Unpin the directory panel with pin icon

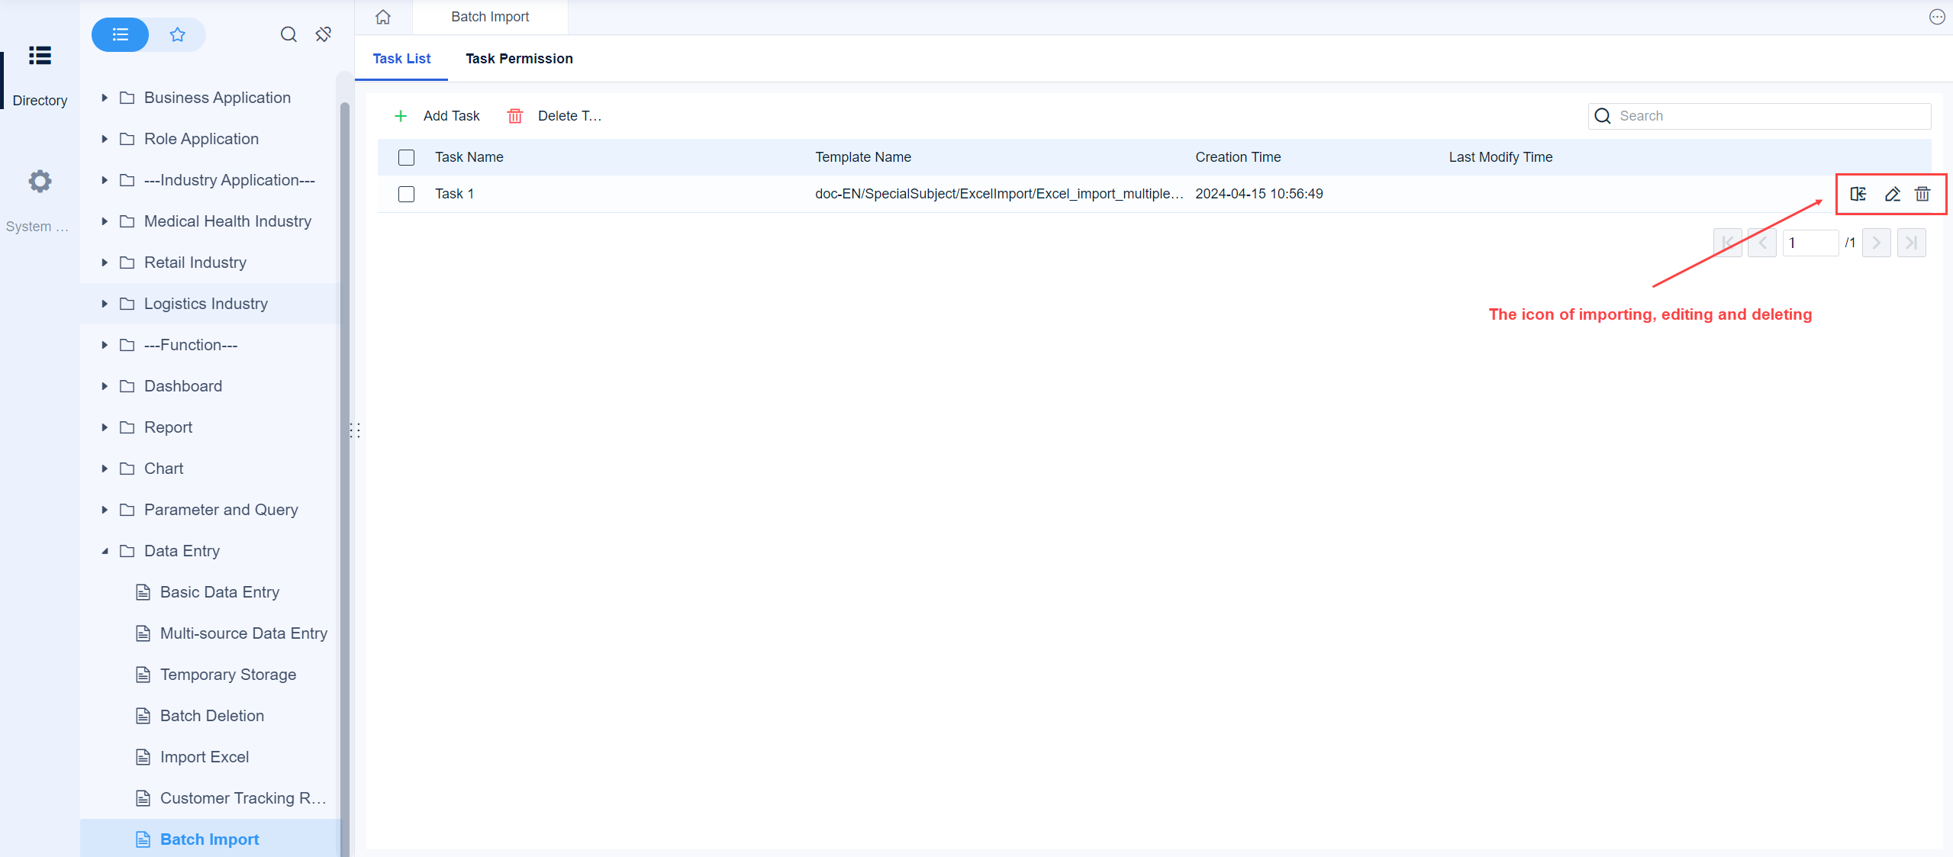pyautogui.click(x=324, y=34)
